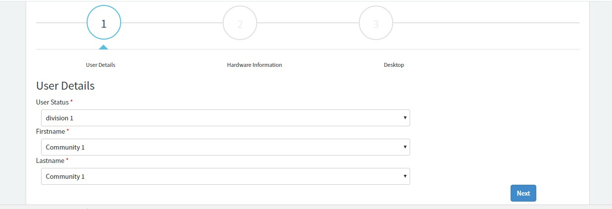Screen dimensions: 612x209
Task: Jump to wizard step 2 circle
Action: pos(240,23)
